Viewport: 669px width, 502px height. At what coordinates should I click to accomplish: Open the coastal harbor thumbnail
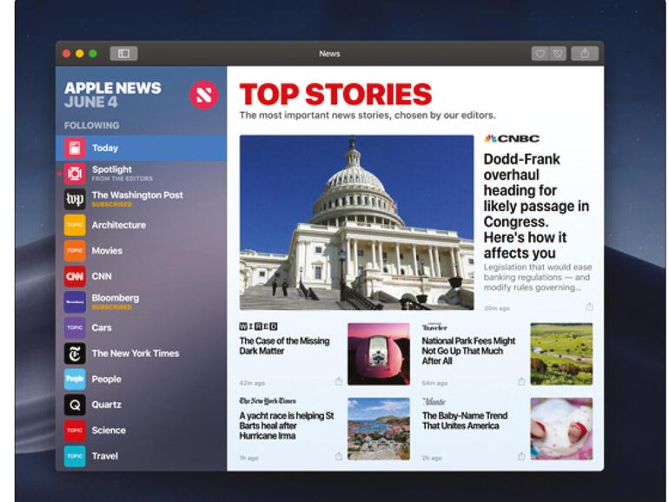coord(379,429)
